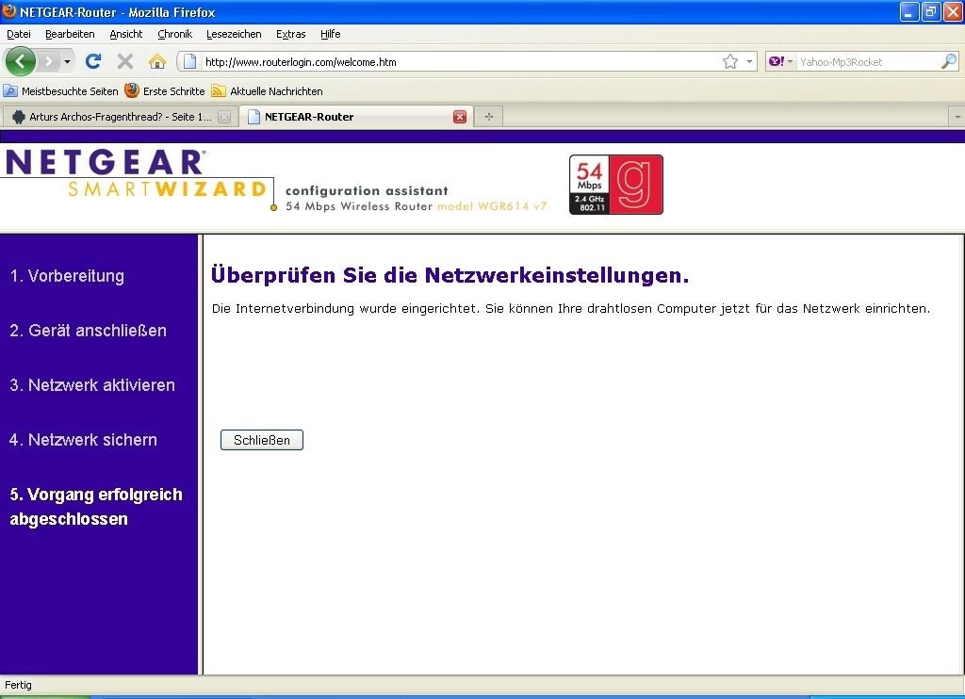Open Meistbesuchte Seiten bookmark folder
This screenshot has width=965, height=699.
pyautogui.click(x=60, y=91)
